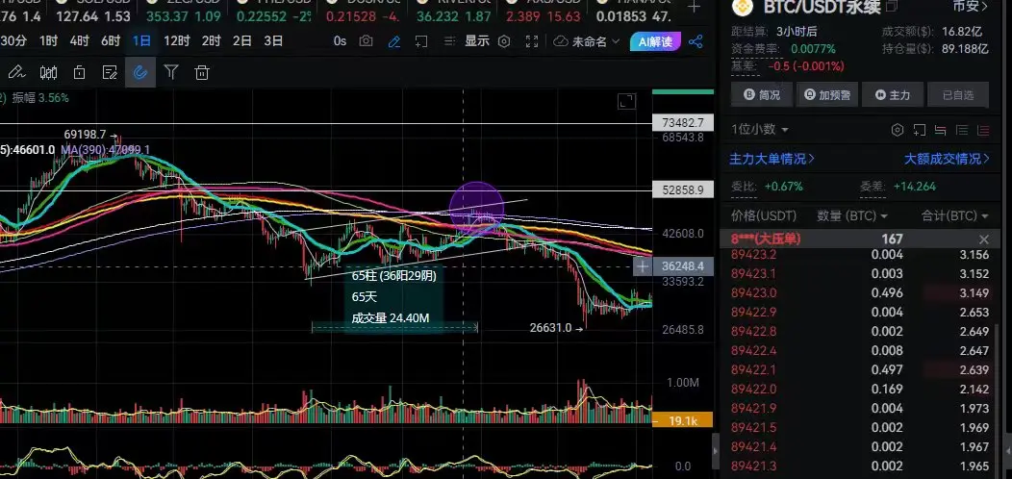Select the 6时 interval
1012x479 pixels.
click(111, 41)
